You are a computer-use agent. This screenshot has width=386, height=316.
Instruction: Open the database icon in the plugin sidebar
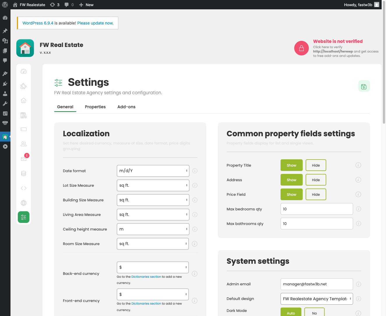24,173
